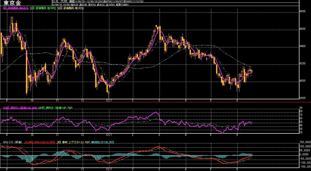The height and width of the screenshot is (171, 311).
Task: Click the 4000 price axis label
Action: point(302,81)
